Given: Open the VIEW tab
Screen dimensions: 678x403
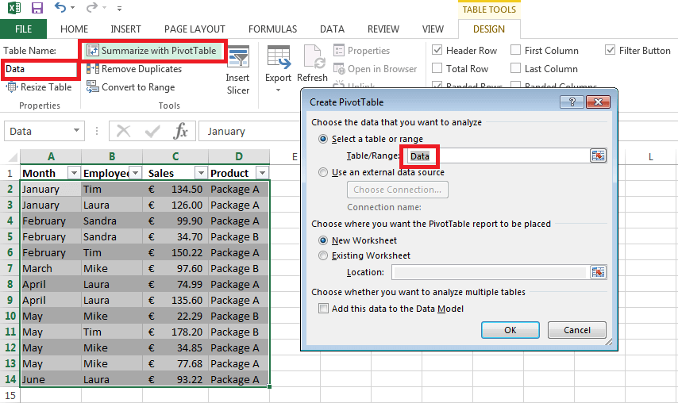Looking at the screenshot, I should (x=433, y=29).
